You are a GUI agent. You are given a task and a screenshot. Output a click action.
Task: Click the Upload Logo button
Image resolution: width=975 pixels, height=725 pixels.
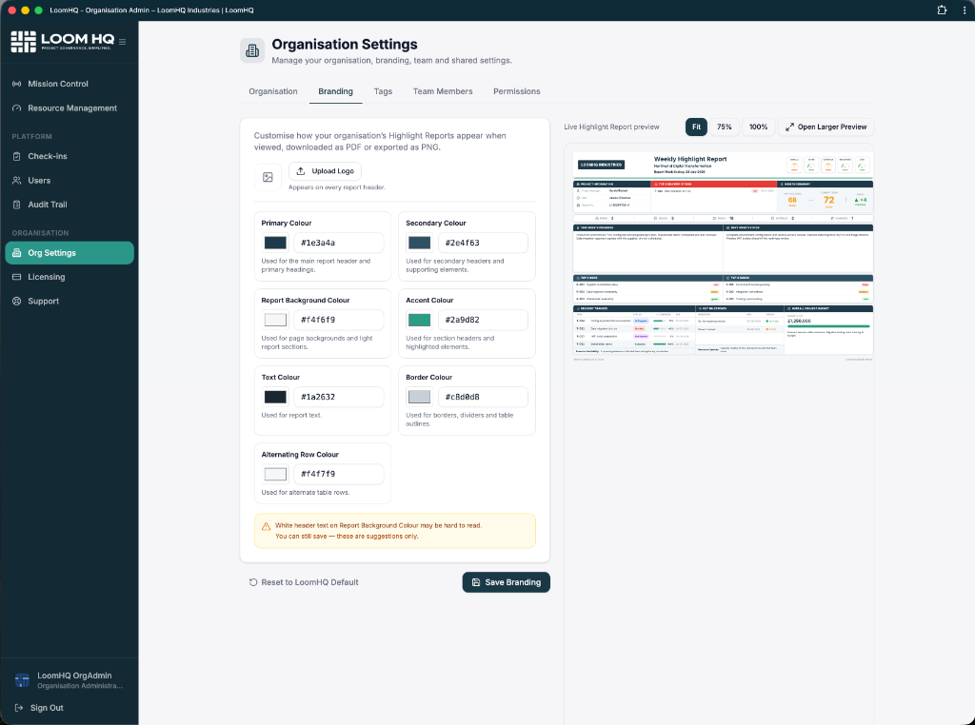tap(326, 171)
